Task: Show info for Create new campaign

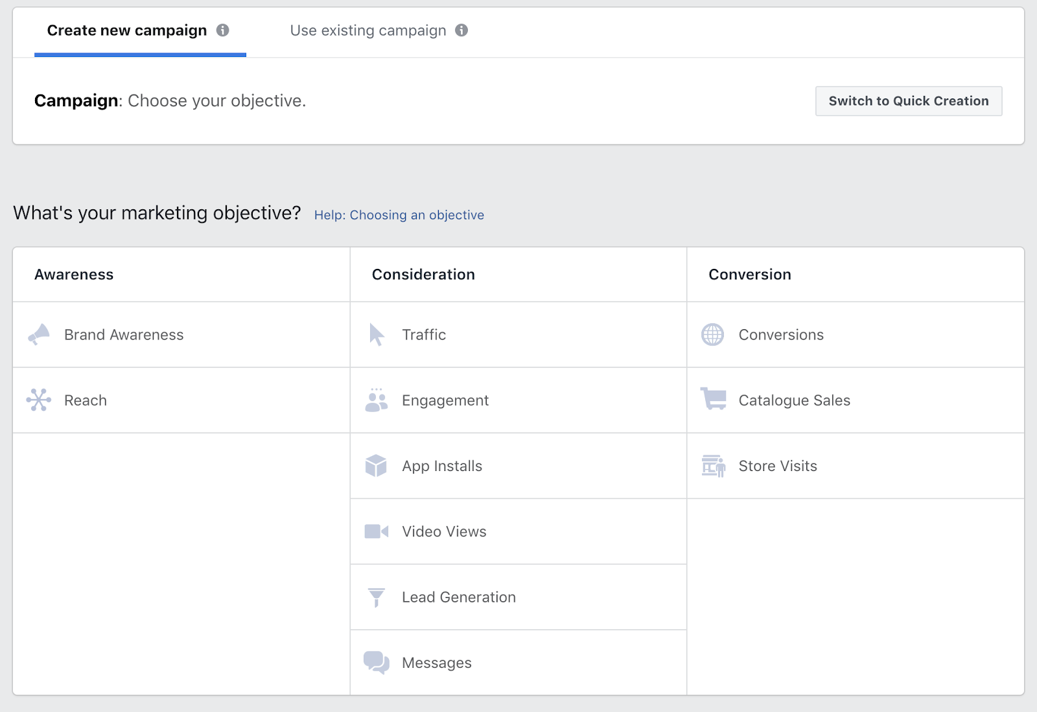Action: point(223,30)
